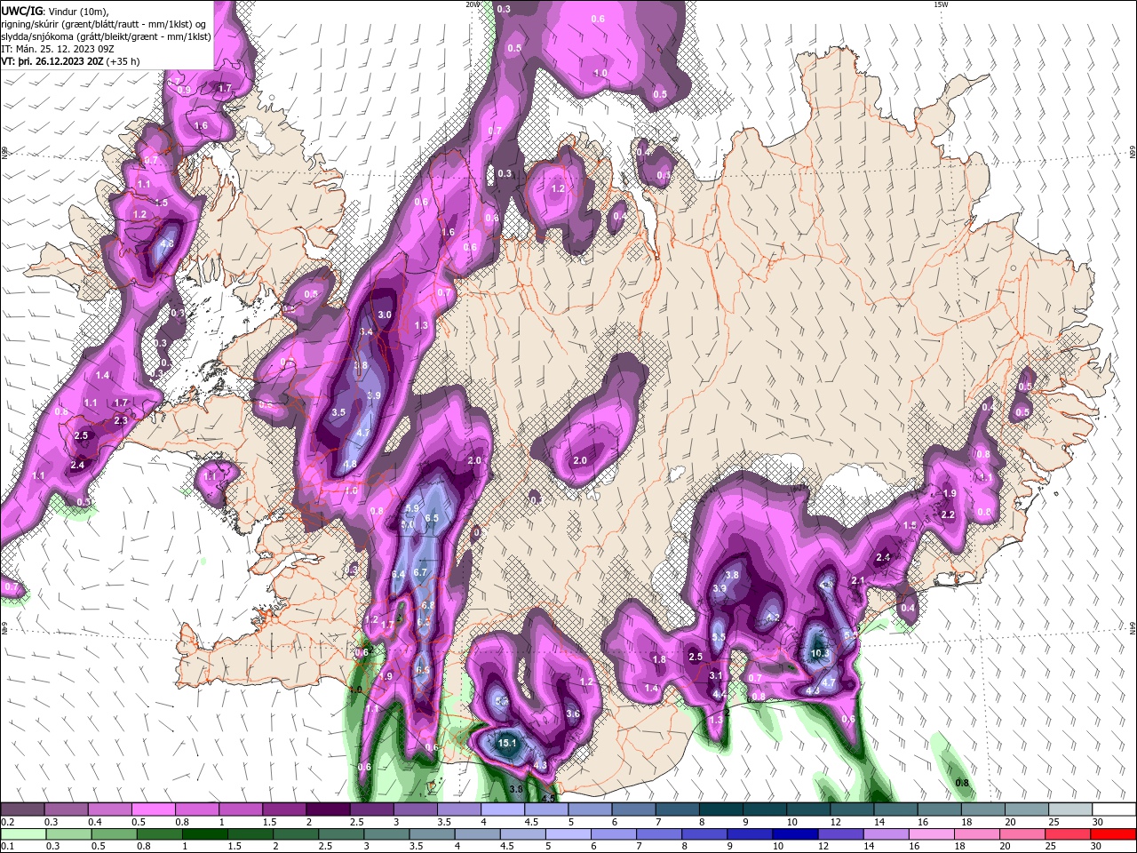Click the 0.2 label on the snow legend

point(7,822)
